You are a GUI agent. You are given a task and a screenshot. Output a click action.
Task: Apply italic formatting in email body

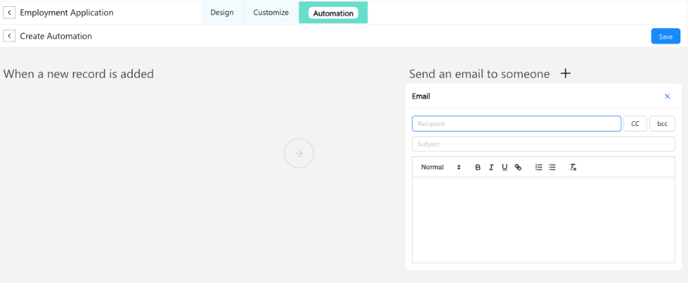coord(491,167)
